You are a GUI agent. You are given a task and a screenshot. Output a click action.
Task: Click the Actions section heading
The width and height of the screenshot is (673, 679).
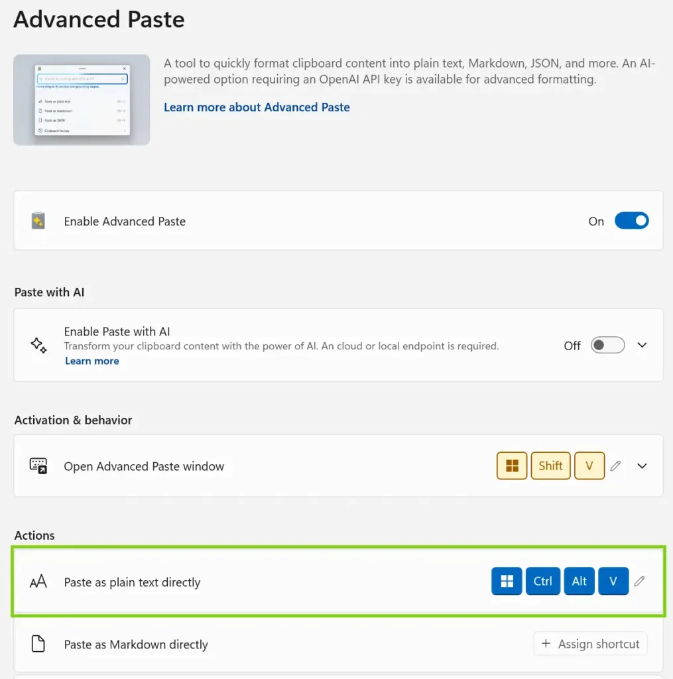(34, 535)
